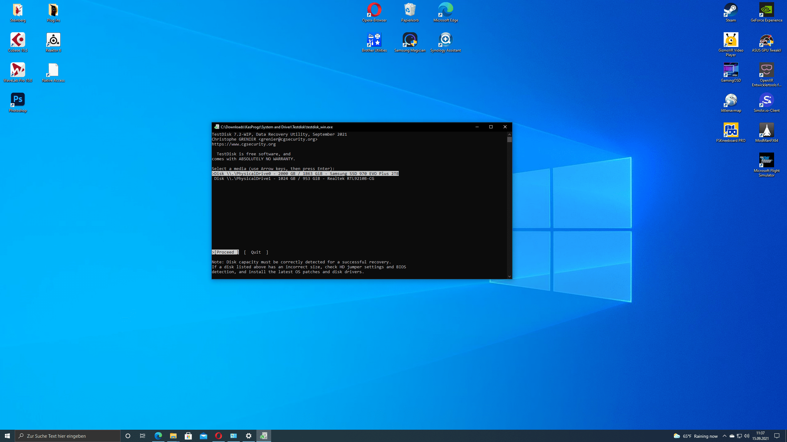The image size is (787, 442).
Task: Select the GeForce Experience desktop shortcut
Action: click(766, 13)
